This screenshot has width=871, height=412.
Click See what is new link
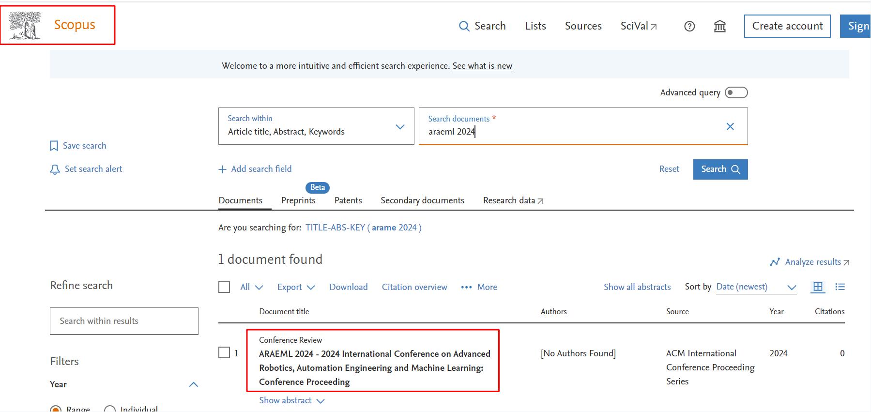482,66
